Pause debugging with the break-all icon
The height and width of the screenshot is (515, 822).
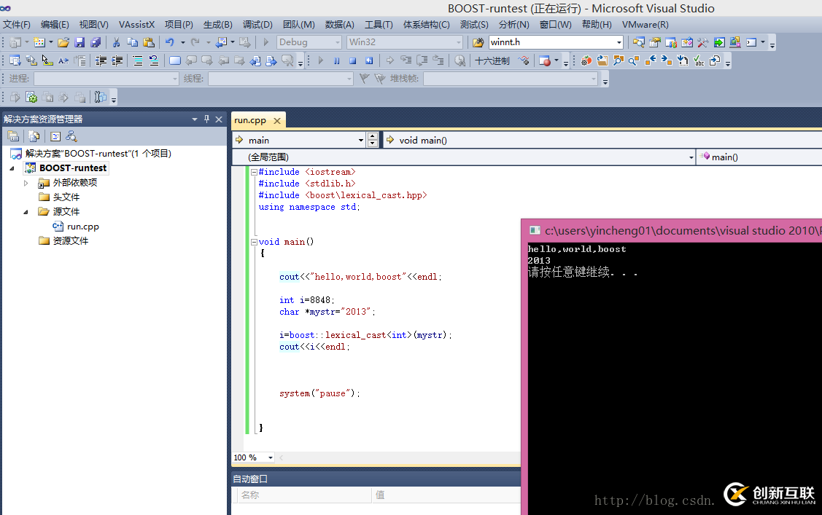coord(336,61)
